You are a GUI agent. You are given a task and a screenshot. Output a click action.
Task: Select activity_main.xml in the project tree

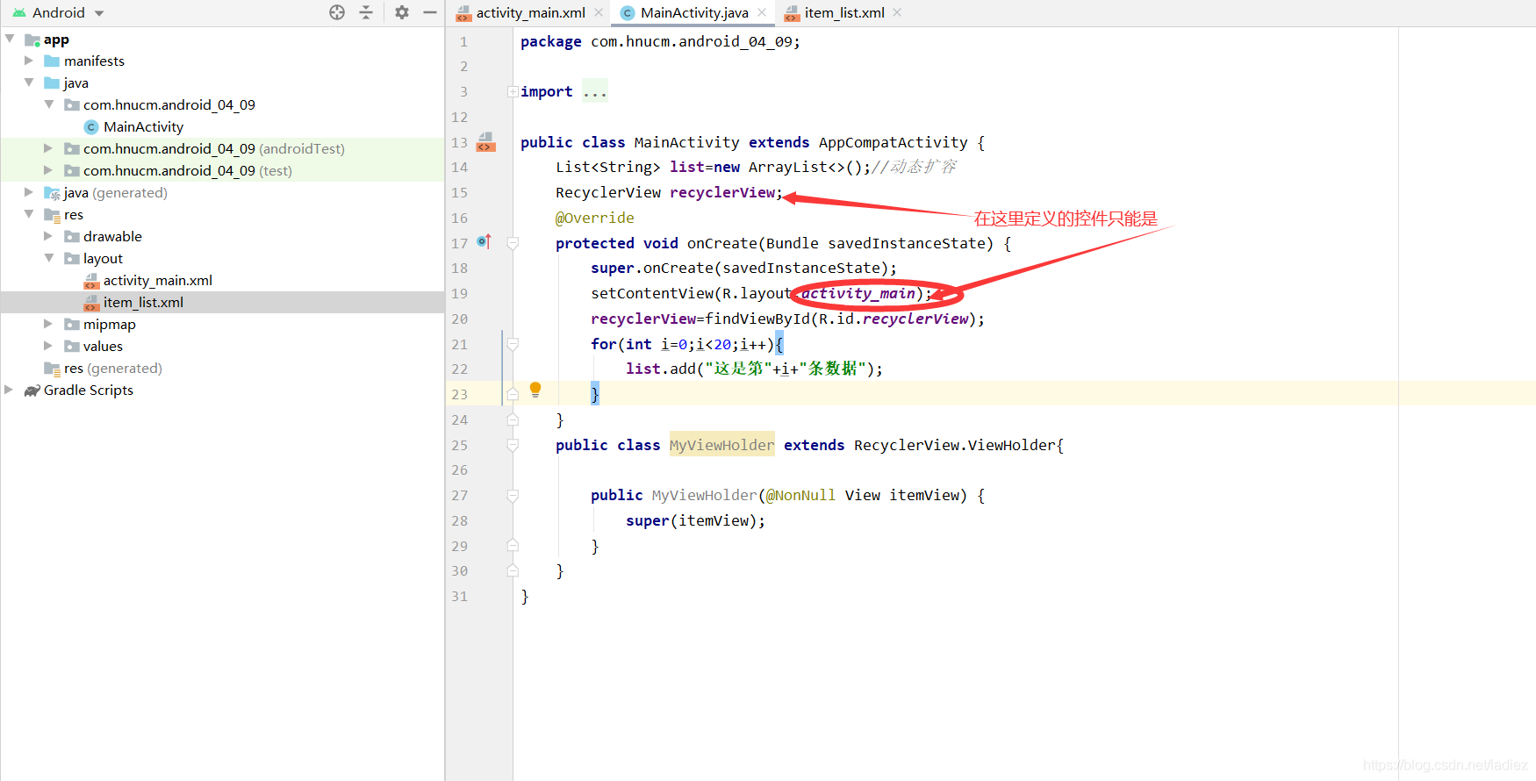158,281
